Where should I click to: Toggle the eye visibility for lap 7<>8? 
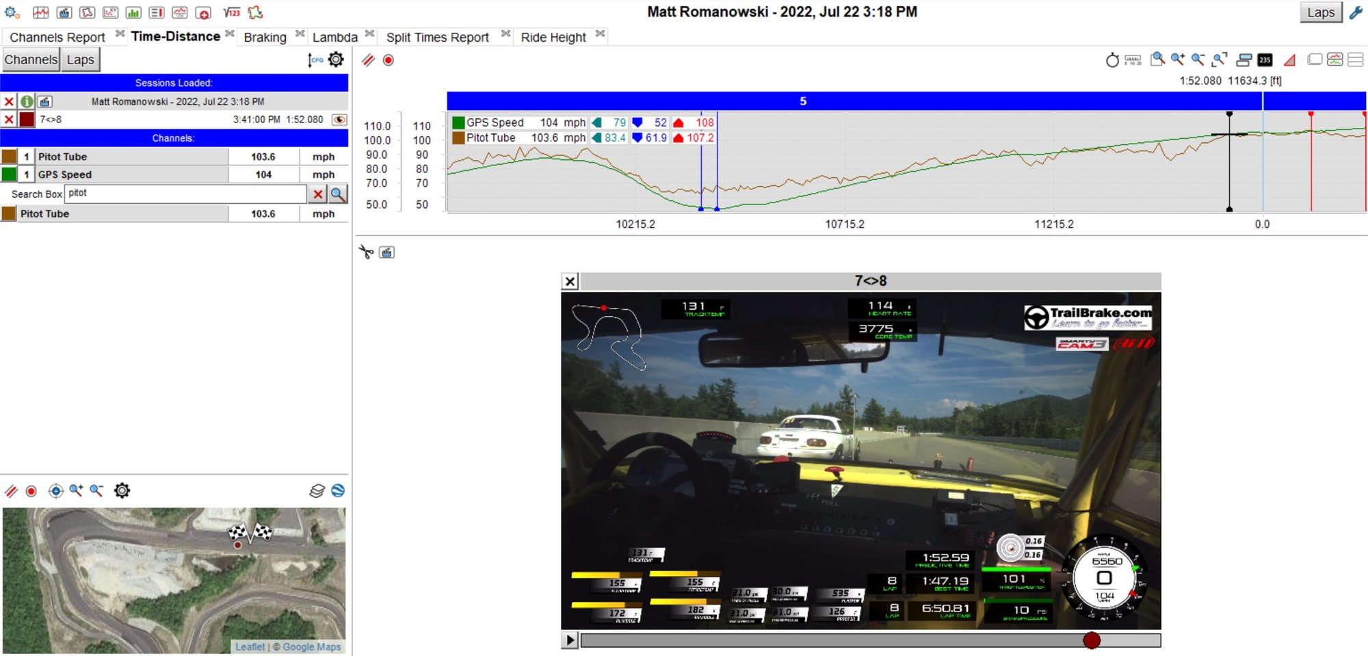click(339, 120)
